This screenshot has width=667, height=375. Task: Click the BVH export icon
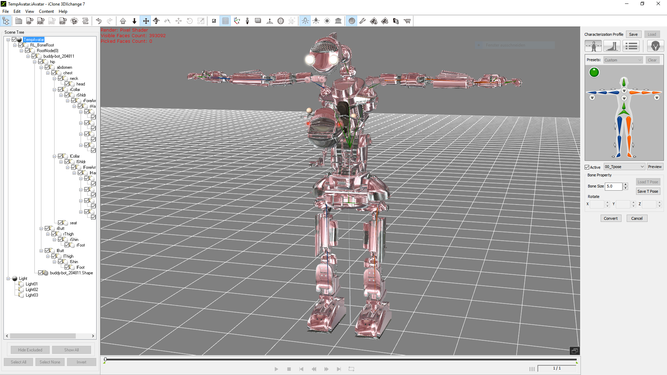click(52, 21)
